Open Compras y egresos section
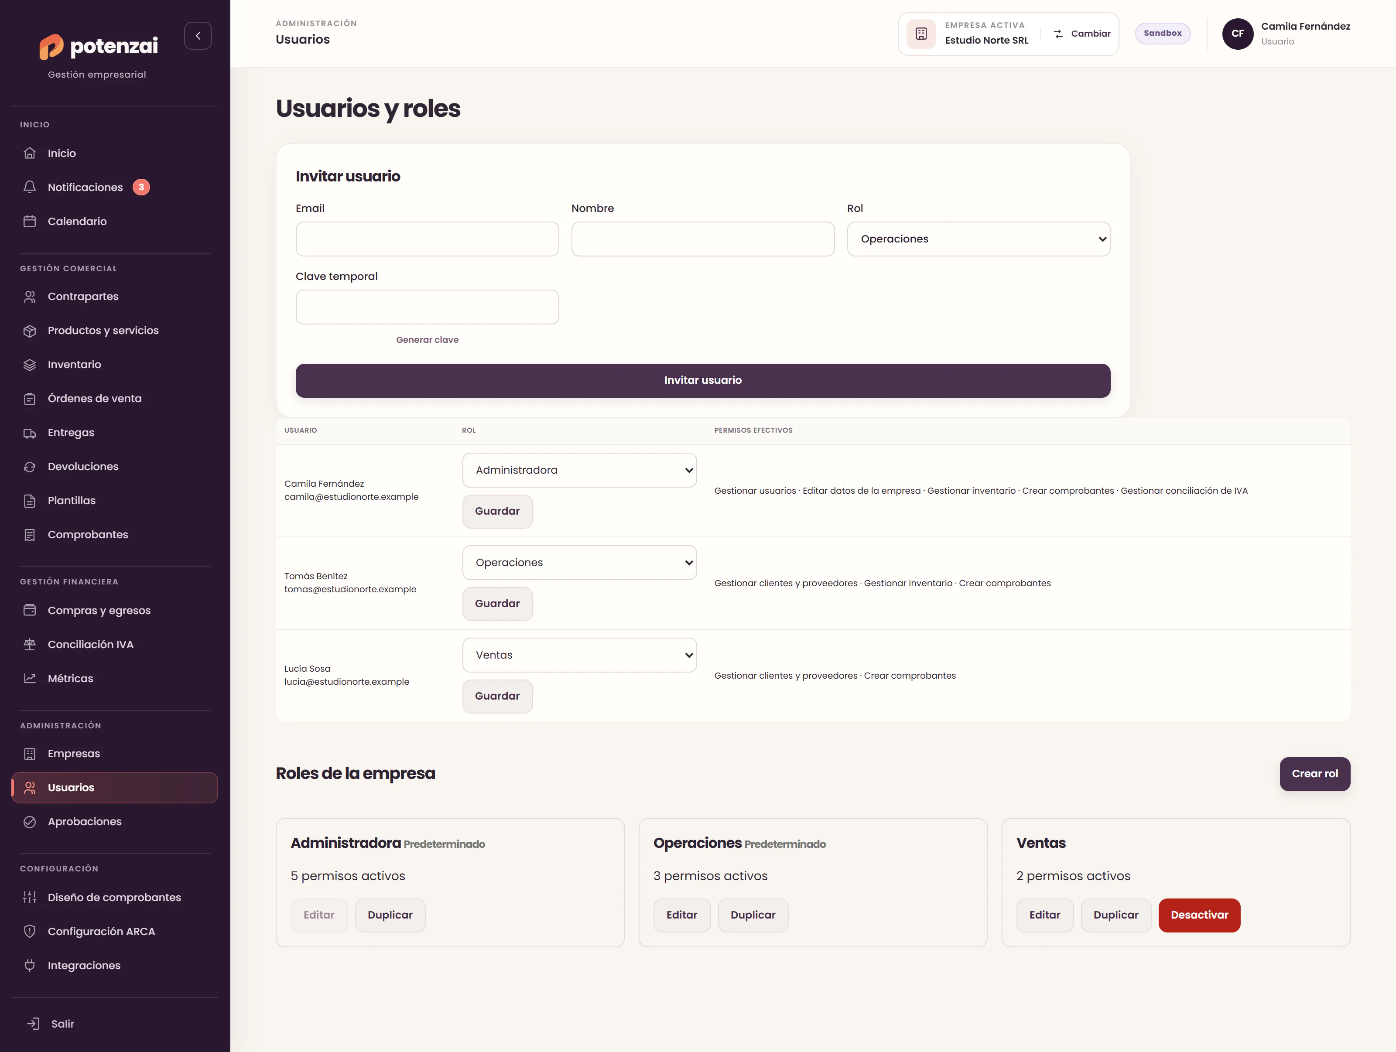 [x=115, y=611]
